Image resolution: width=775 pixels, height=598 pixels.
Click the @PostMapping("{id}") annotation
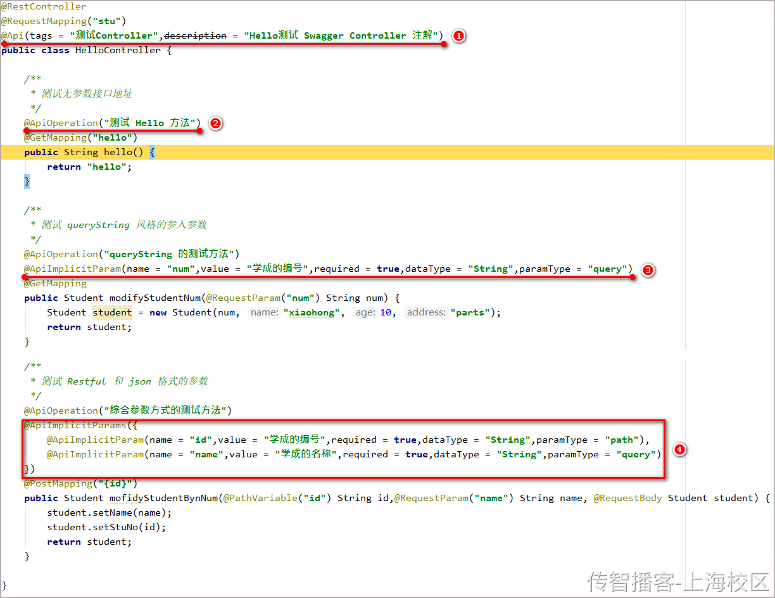click(x=81, y=483)
